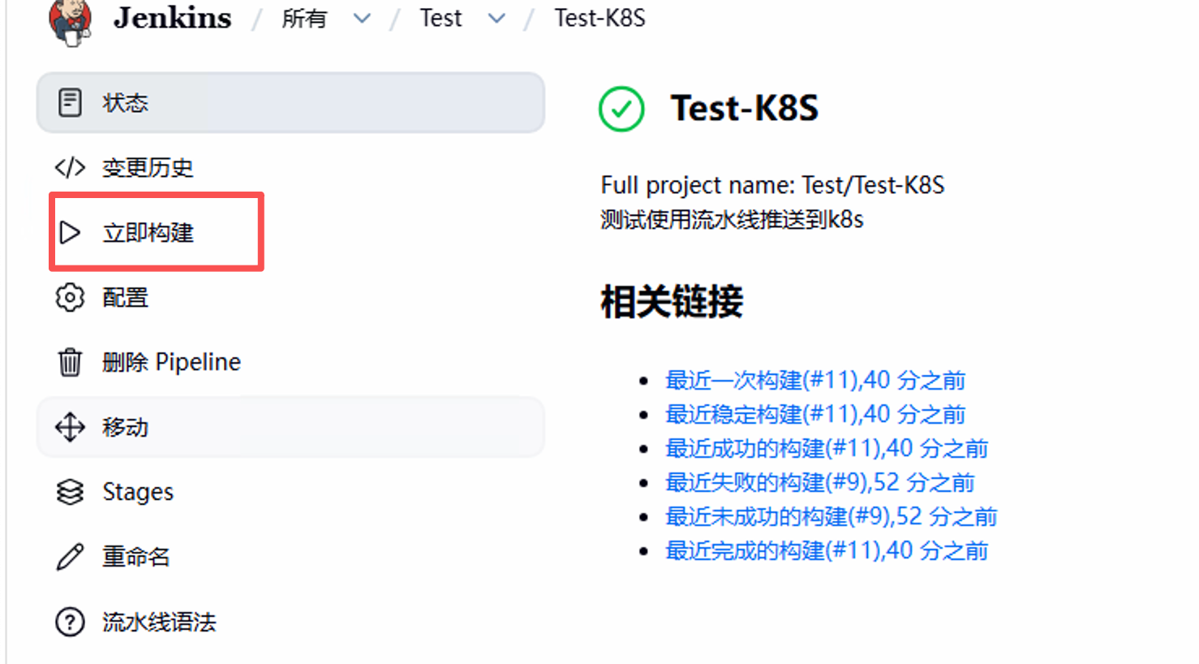Open the 最近稳定构建 (#11) link

point(815,414)
